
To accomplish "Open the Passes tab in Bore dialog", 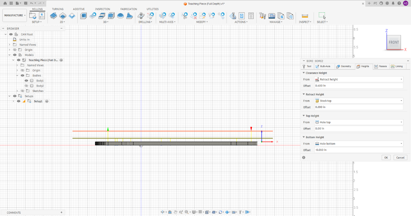I will 381,66.
